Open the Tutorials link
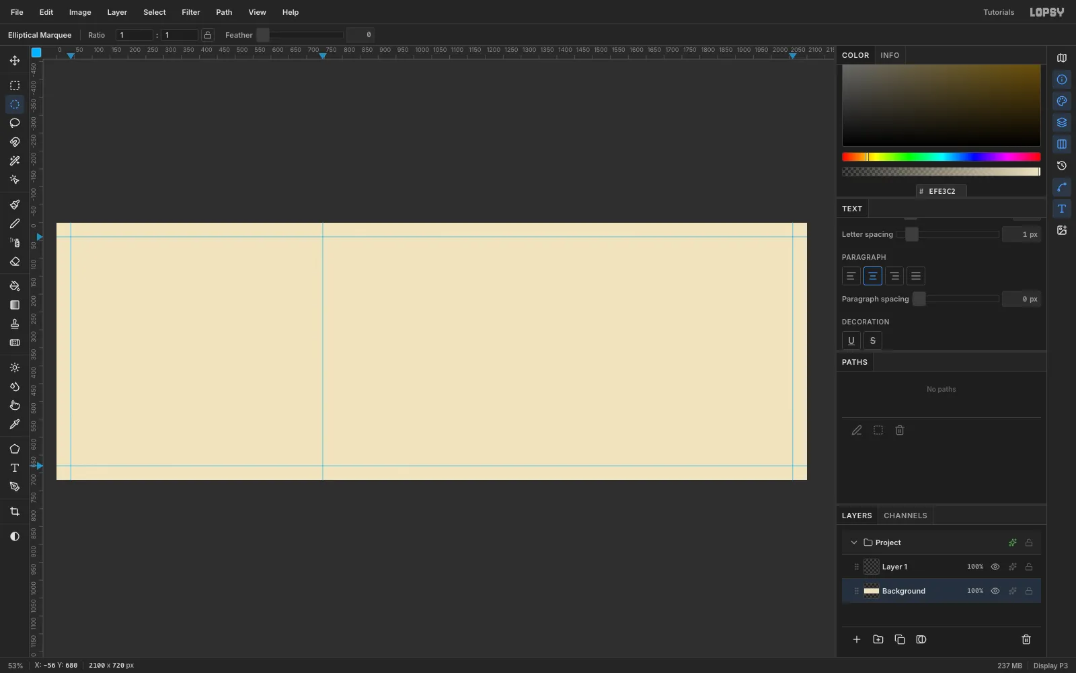The height and width of the screenshot is (673, 1076). tap(999, 12)
